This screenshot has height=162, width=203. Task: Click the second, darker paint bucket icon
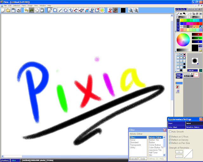click(115, 10)
